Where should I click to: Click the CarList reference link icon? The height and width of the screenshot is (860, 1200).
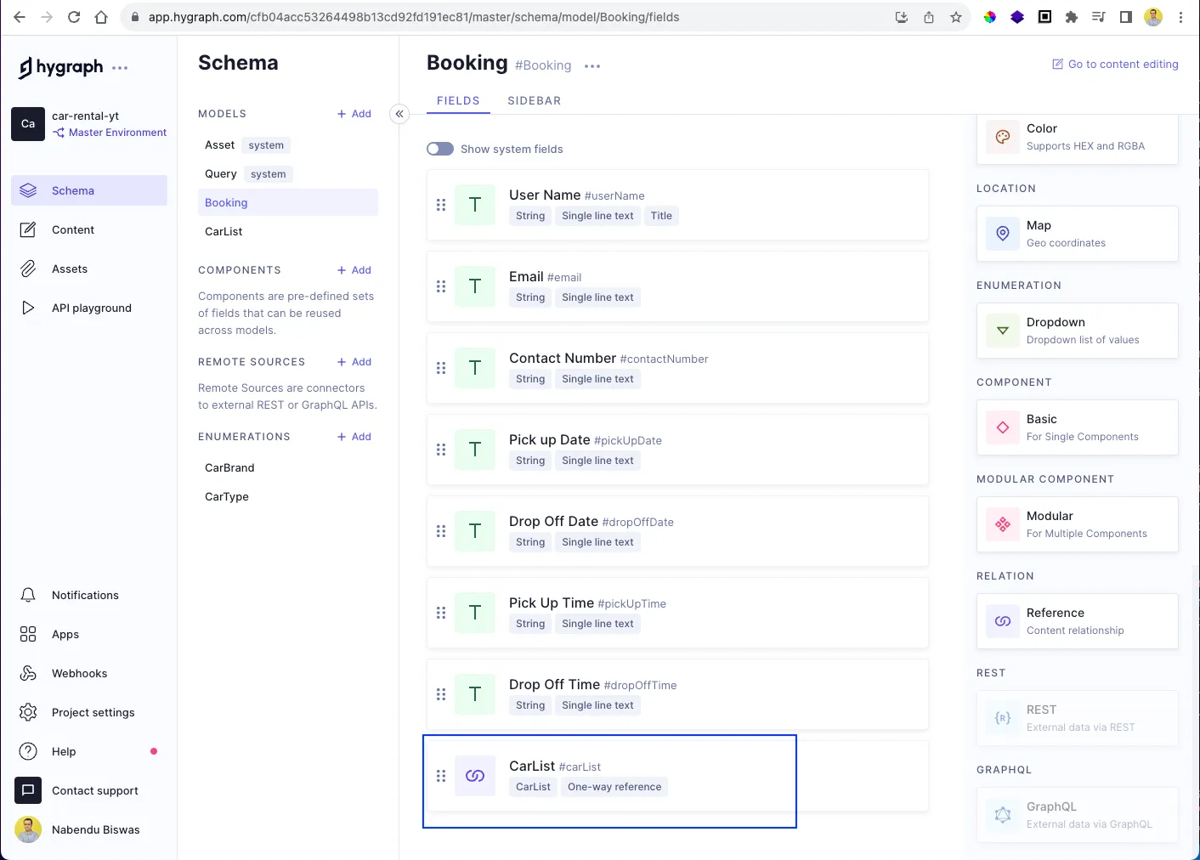click(x=475, y=776)
